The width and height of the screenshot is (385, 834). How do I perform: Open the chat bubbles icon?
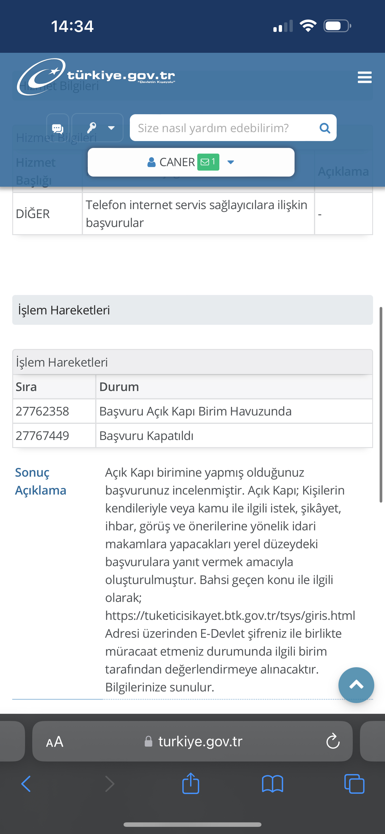(x=58, y=128)
